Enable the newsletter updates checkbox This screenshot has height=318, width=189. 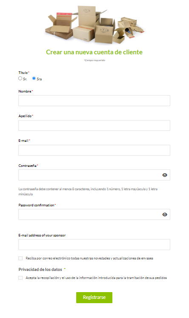(20, 258)
